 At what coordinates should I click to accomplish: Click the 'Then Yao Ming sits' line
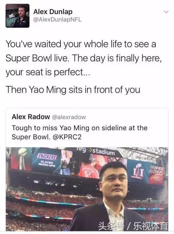pyautogui.click(x=73, y=90)
